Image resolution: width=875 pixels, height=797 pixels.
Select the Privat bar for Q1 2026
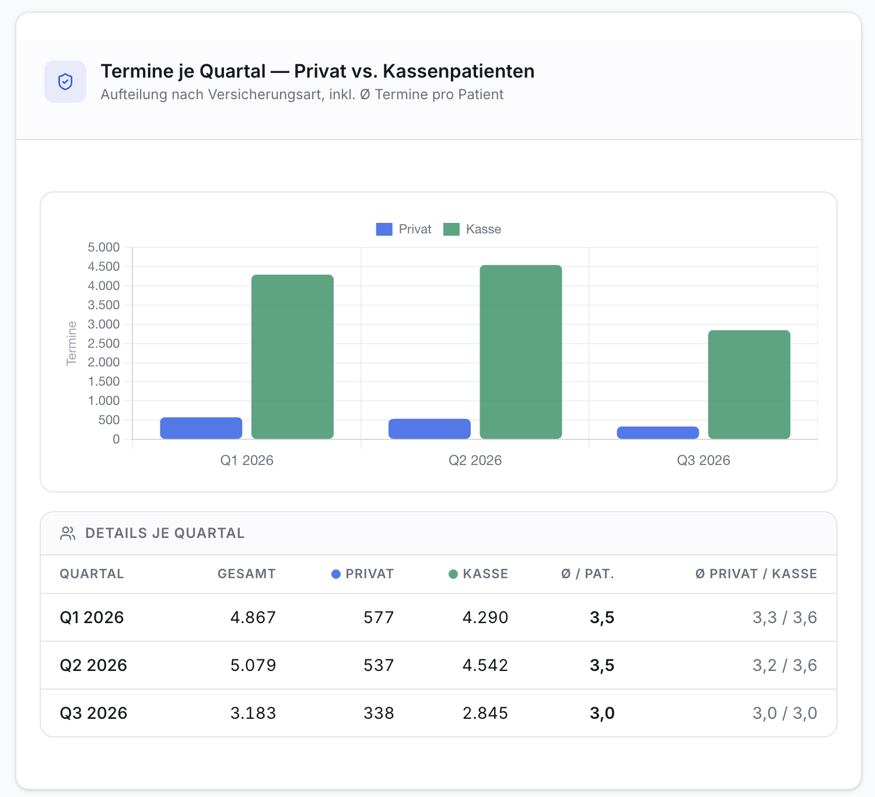pos(201,428)
